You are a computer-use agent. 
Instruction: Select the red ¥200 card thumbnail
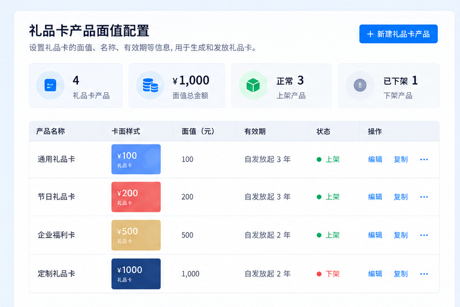pyautogui.click(x=136, y=197)
